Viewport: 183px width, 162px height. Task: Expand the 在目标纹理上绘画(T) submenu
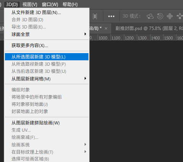47,152
